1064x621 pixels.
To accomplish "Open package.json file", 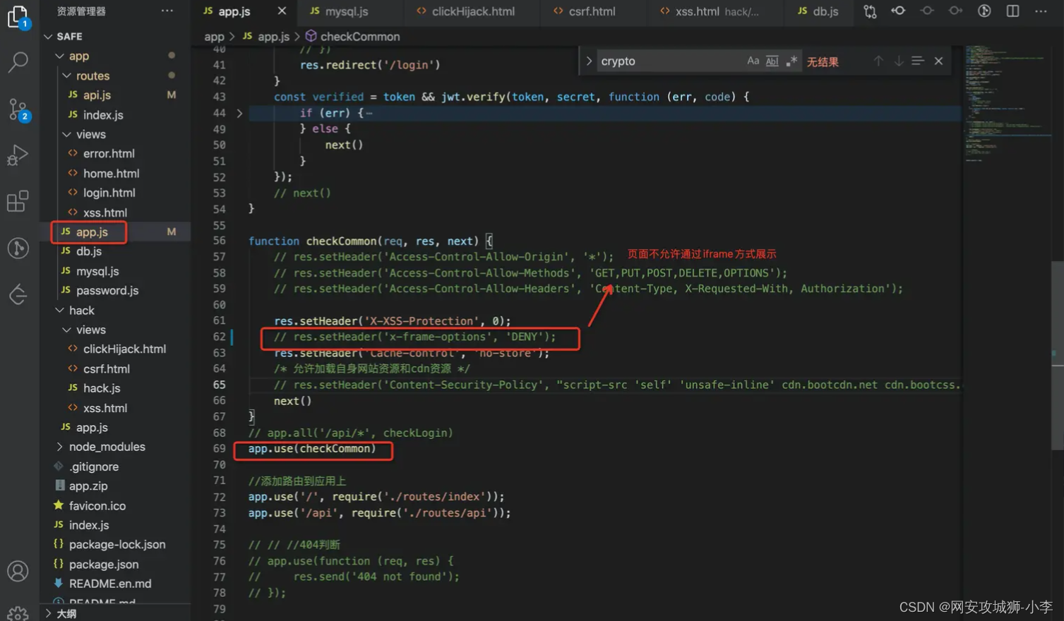I will (104, 564).
